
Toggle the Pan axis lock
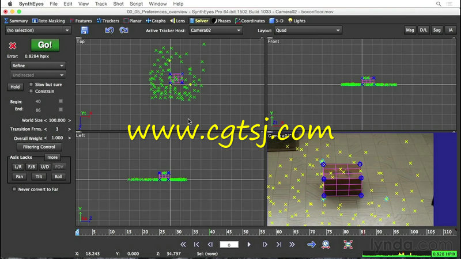pos(20,177)
